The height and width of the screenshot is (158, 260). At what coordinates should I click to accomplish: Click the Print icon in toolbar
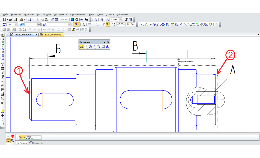pos(22,19)
